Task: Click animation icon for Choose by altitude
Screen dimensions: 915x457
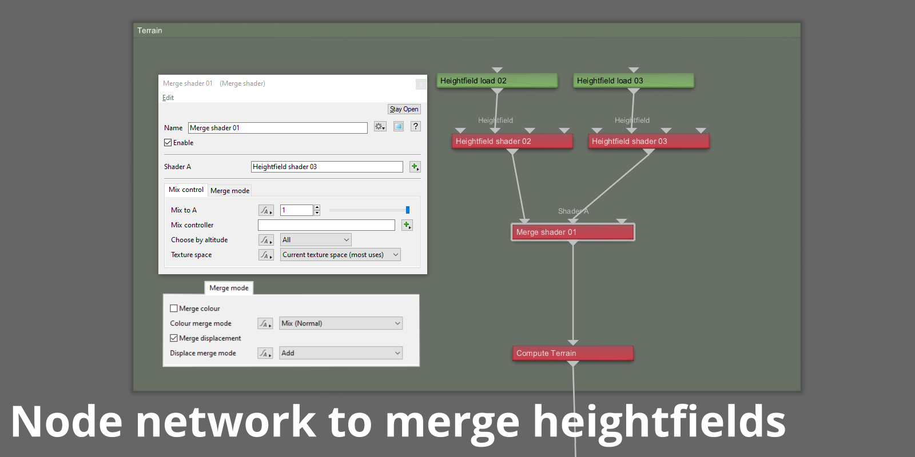Action: click(x=266, y=240)
